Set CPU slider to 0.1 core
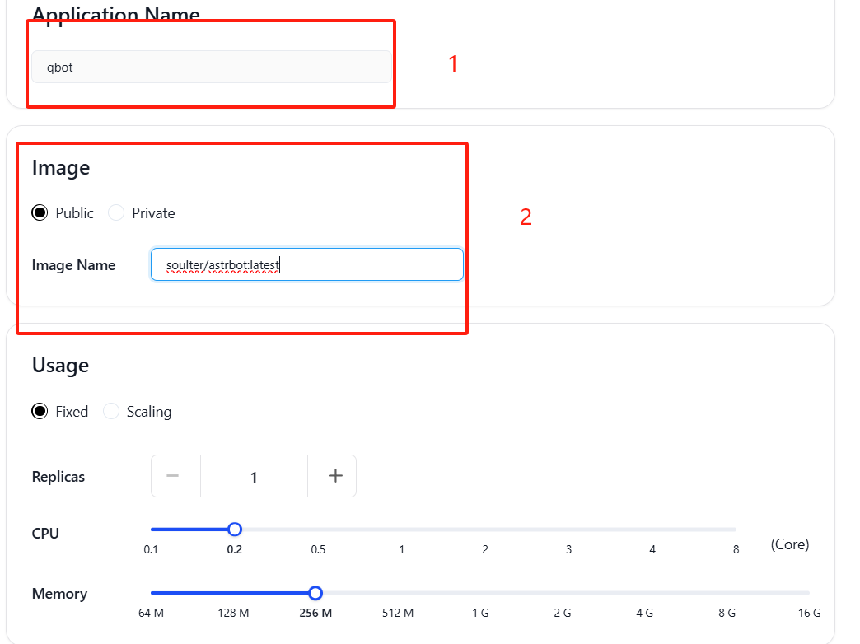Image resolution: width=860 pixels, height=644 pixels. tap(152, 530)
